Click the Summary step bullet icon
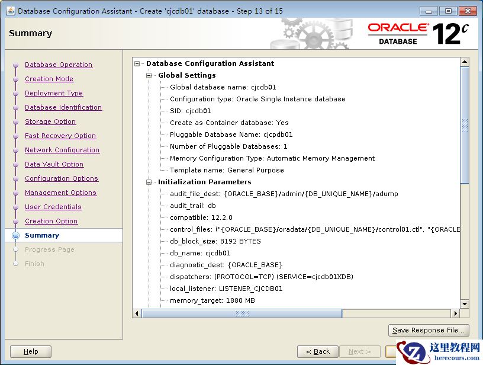 point(16,235)
